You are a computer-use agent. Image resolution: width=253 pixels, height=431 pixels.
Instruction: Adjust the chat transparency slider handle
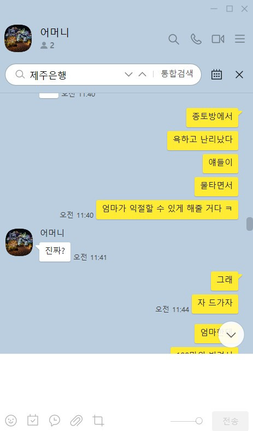click(199, 421)
